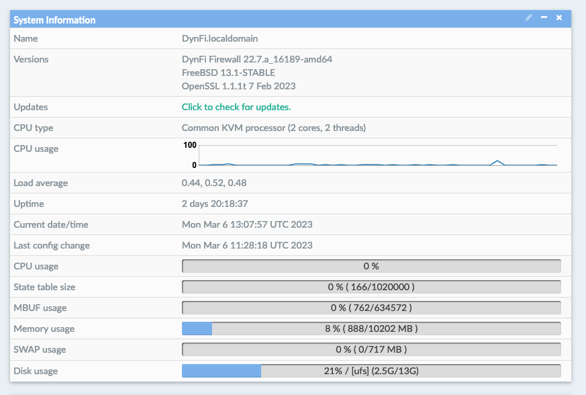Click the MBUF usage progress bar
Image resolution: width=586 pixels, height=395 pixels.
point(371,308)
